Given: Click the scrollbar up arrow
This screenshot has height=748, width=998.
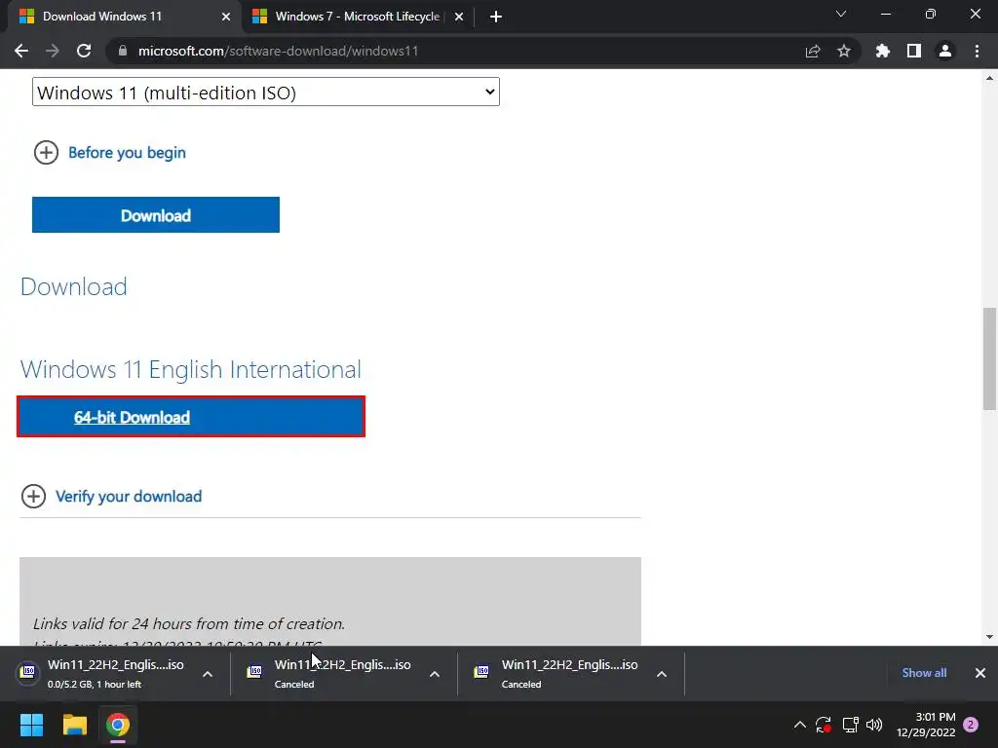Looking at the screenshot, I should pyautogui.click(x=989, y=78).
